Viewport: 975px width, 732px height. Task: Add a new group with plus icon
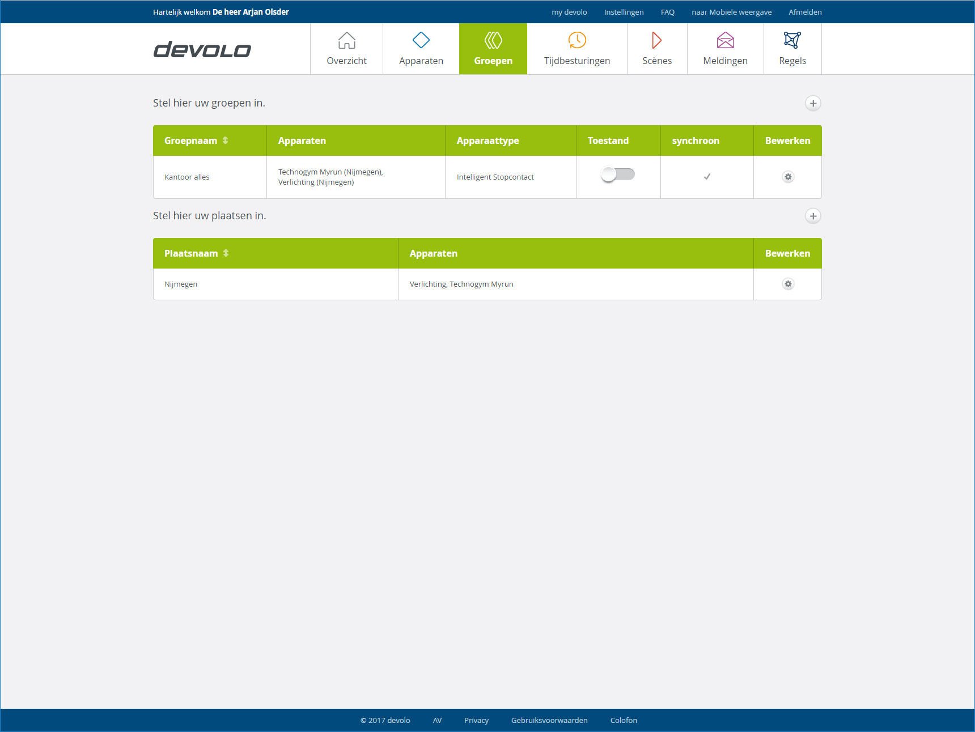[813, 103]
